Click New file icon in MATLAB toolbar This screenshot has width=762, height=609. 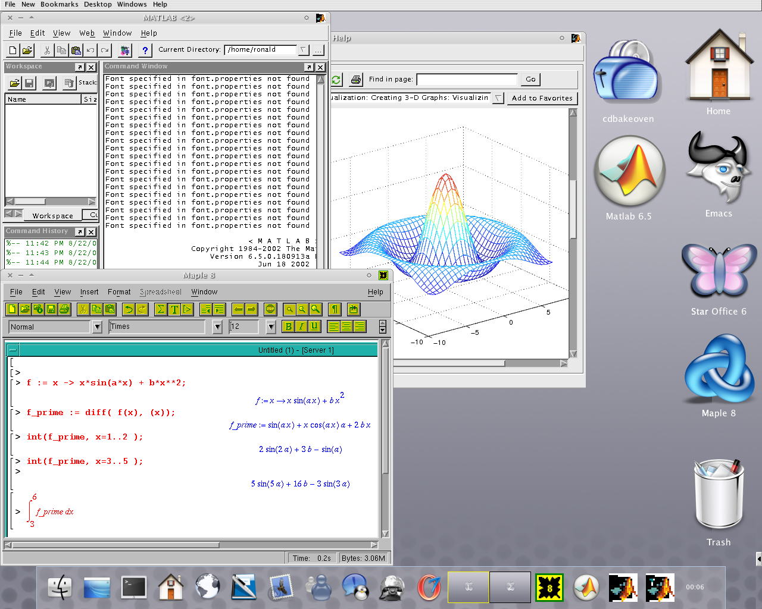pyautogui.click(x=13, y=51)
